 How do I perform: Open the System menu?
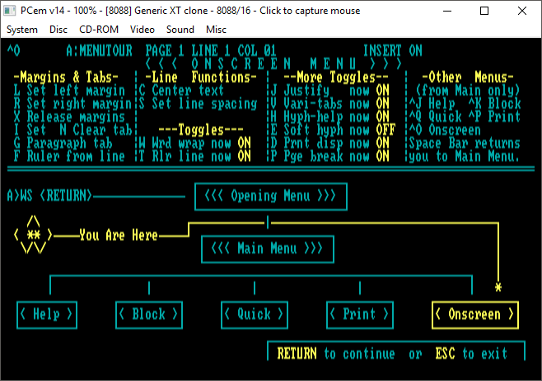22,30
